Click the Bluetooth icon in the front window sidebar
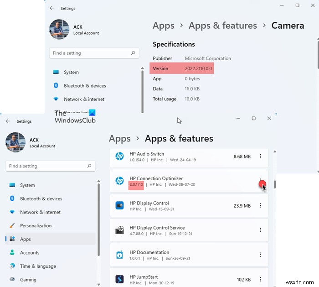Image resolution: width=319 pixels, height=287 pixels. tap(12, 198)
